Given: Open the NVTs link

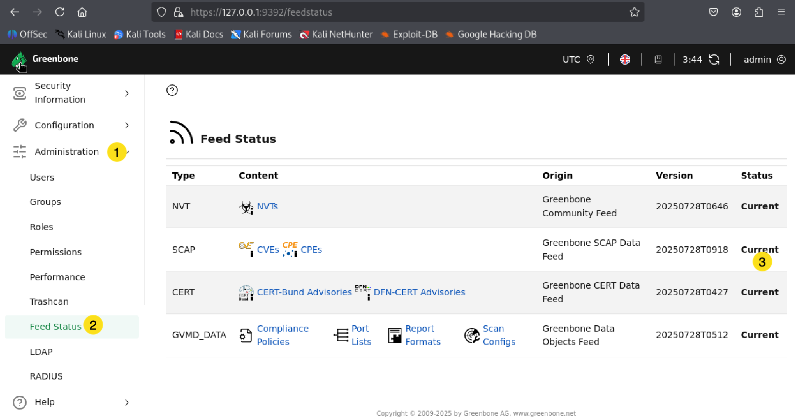Looking at the screenshot, I should pos(267,206).
